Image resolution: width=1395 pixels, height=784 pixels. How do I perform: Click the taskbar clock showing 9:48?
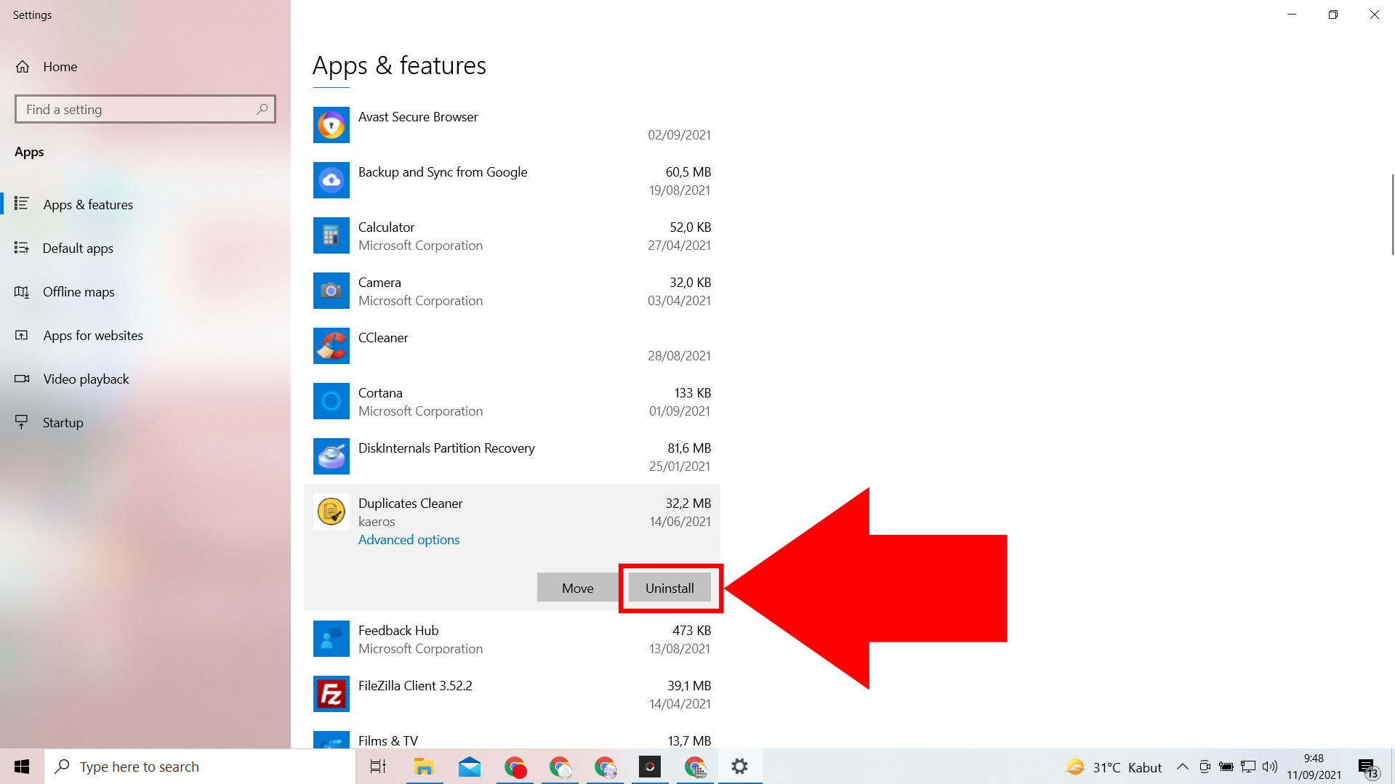1314,767
